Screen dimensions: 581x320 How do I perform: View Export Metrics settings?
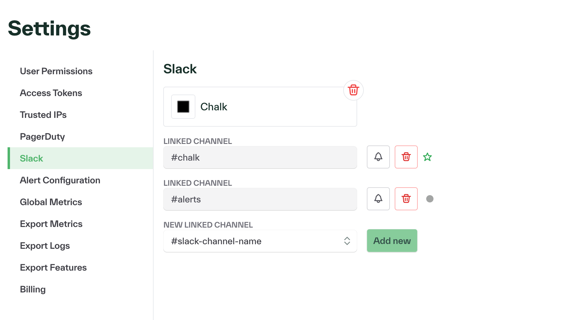coord(51,224)
